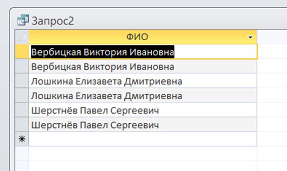Select row selector of second Лошкина record
Image resolution: width=287 pixels, height=171 pixels.
(22, 96)
